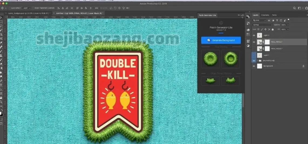Hide Layer 2 with its eye icon
308x144 pixels.
(254, 35)
